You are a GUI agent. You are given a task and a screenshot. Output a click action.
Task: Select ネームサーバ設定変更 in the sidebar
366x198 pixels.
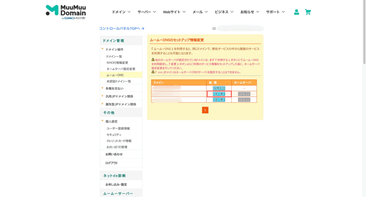pyautogui.click(x=121, y=69)
